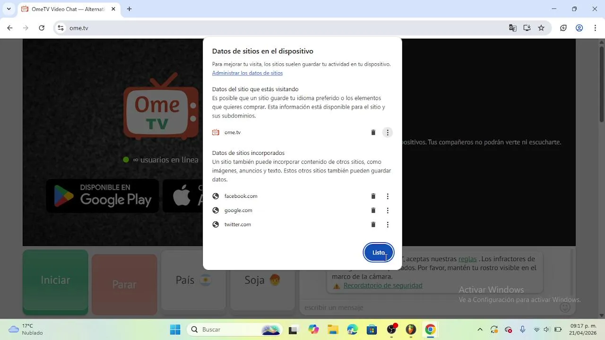Delete ome.tv site data trash icon
This screenshot has width=605, height=340.
pos(373,133)
